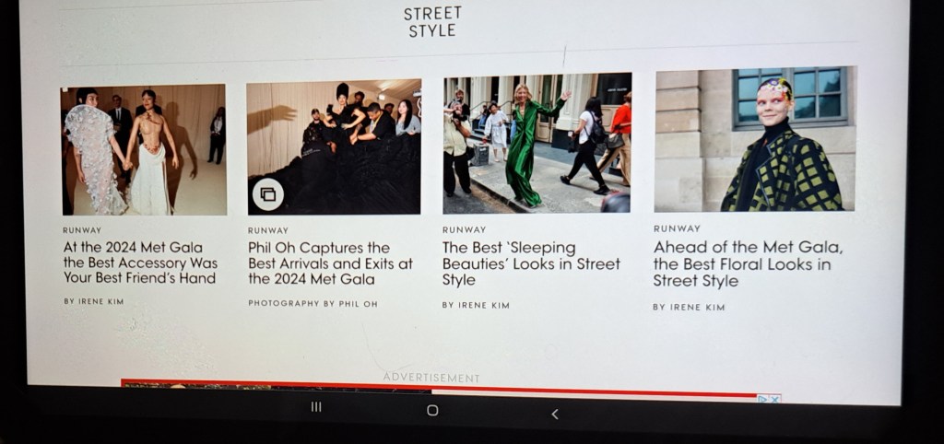This screenshot has width=944, height=444.
Task: Click 'Photography by Phil Oh' byline
Action: click(313, 303)
